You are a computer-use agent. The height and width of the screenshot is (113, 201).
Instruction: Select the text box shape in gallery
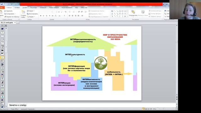pyautogui.click(x=112, y=11)
